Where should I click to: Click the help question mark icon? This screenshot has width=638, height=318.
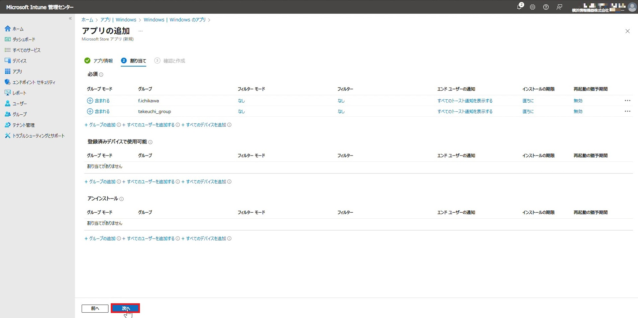[546, 7]
